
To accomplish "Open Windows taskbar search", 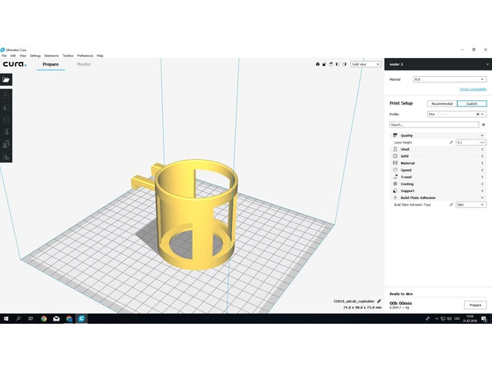I will tap(19, 318).
